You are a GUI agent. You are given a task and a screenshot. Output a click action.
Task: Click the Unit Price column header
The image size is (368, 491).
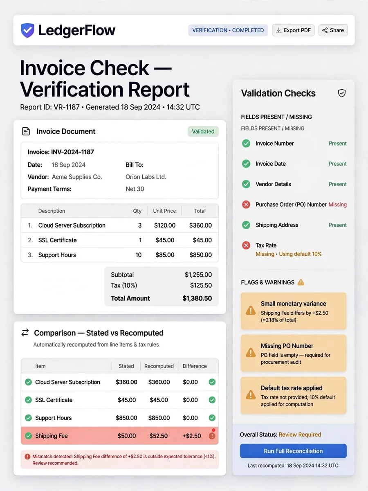point(164,211)
